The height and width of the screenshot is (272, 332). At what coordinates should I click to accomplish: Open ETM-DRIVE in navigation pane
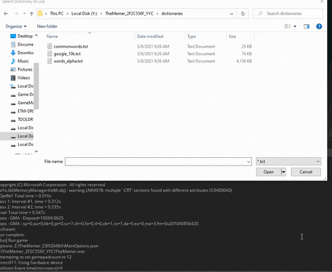click(x=26, y=111)
